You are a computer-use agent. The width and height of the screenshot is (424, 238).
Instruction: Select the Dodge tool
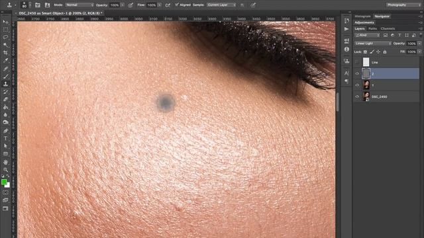click(x=5, y=122)
